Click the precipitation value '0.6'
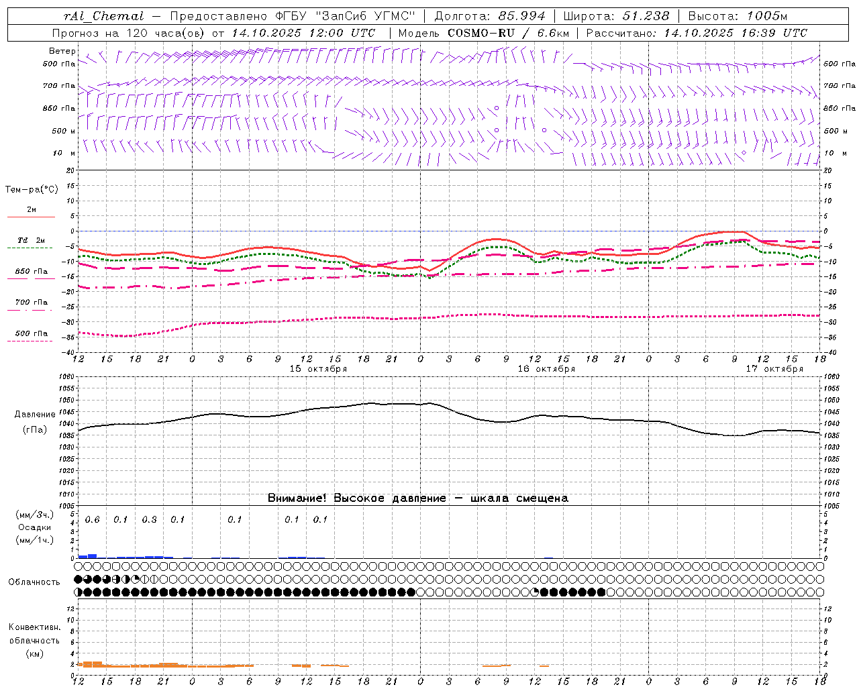The image size is (859, 687). coord(92,520)
